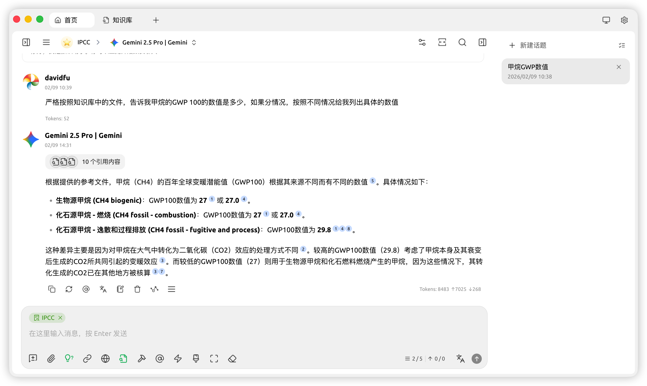Open the message more-options menu icon
Screen dimensions: 647x386
(172, 289)
